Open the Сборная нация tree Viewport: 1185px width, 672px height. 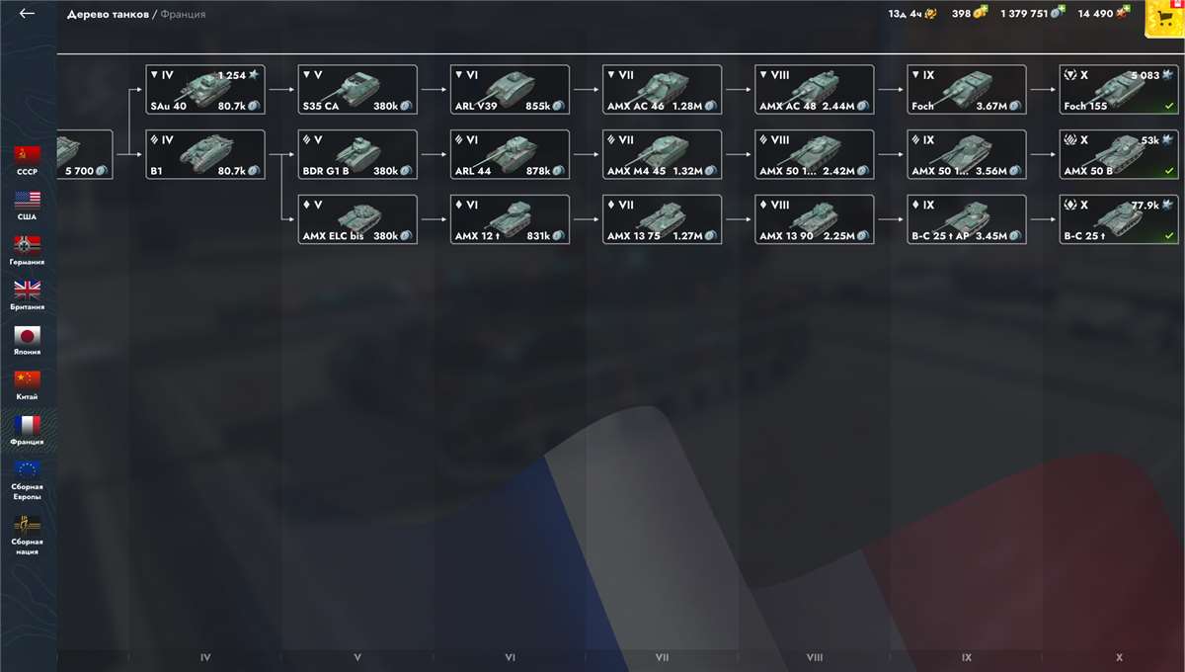click(28, 535)
